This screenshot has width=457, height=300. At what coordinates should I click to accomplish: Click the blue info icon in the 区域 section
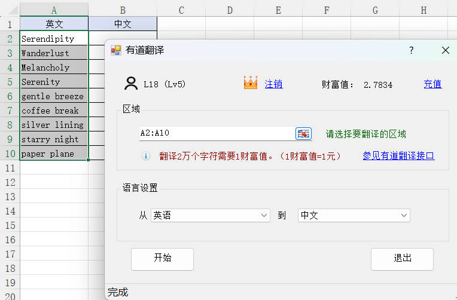(x=145, y=156)
